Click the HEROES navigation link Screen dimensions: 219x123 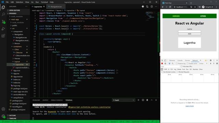click(176, 16)
